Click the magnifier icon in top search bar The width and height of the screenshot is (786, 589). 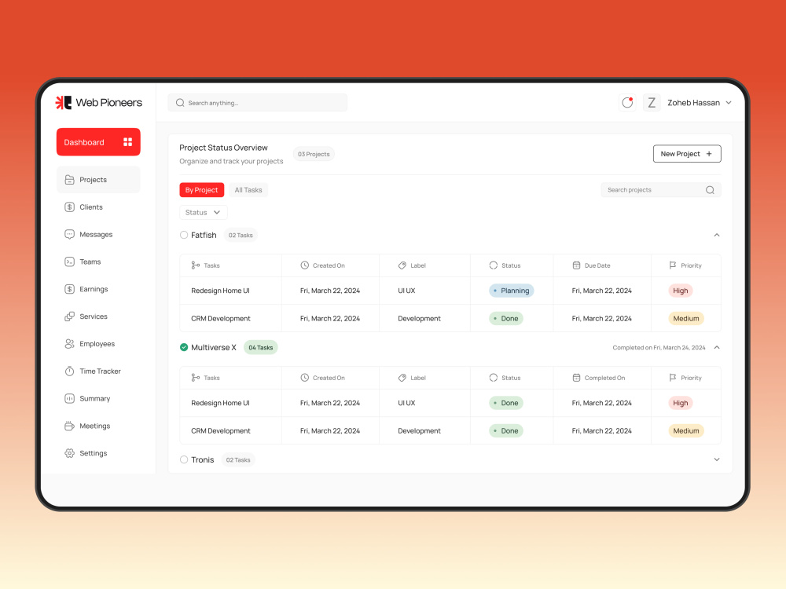point(180,103)
